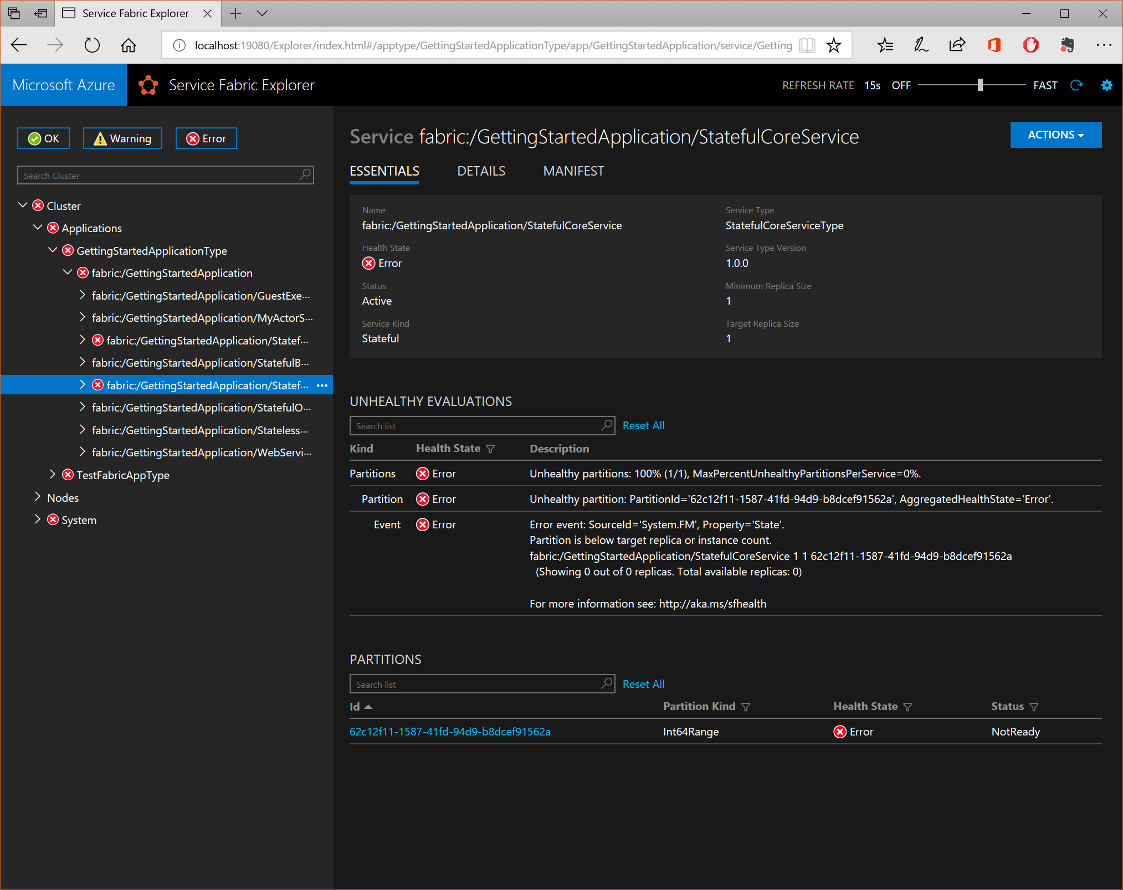Toggle the Warning health state filter

(x=122, y=138)
